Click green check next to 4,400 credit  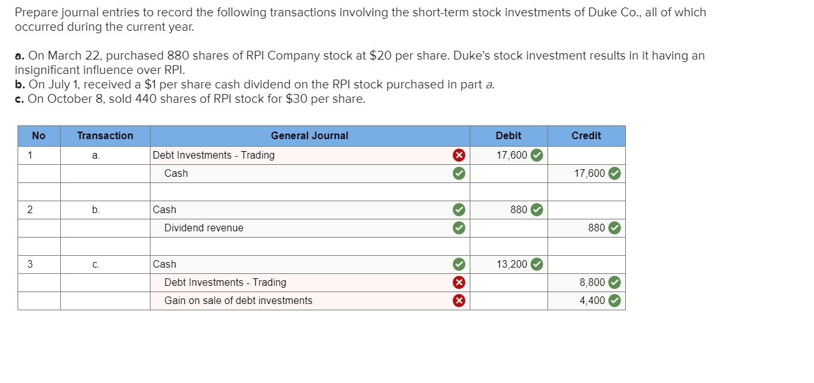[615, 300]
